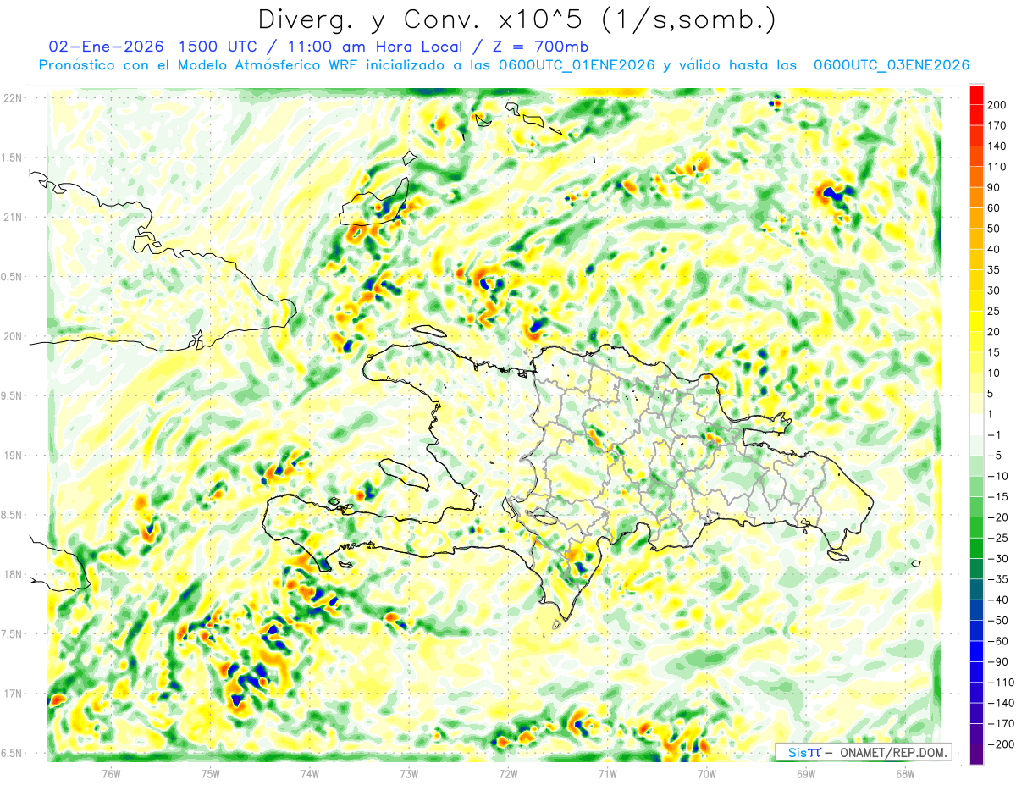Image resolution: width=1016 pixels, height=785 pixels.
Task: Click the '8.5N' latitude label
Action: pos(13,515)
